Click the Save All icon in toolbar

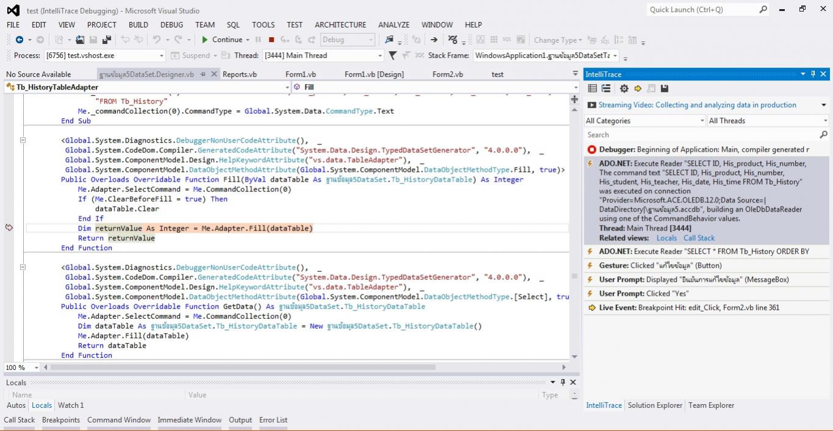coord(107,40)
